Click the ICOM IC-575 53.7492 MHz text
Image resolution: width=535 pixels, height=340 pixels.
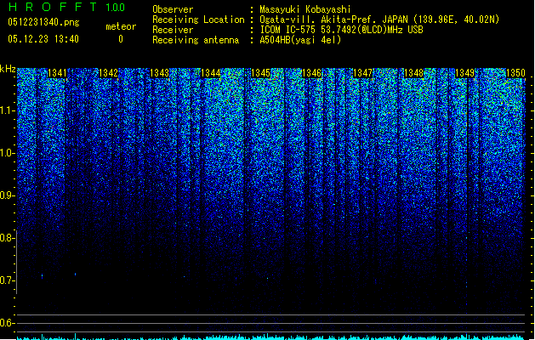341,30
